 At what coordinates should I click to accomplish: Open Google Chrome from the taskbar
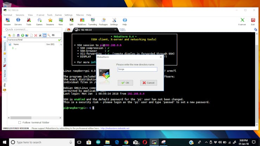point(126,142)
